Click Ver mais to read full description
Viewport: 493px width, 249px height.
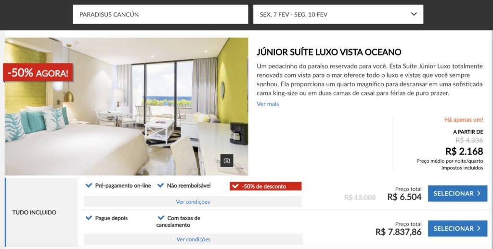pos(268,104)
